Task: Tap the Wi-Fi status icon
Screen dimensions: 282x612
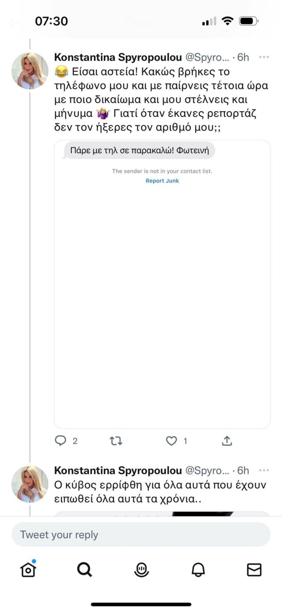Action: (x=227, y=21)
